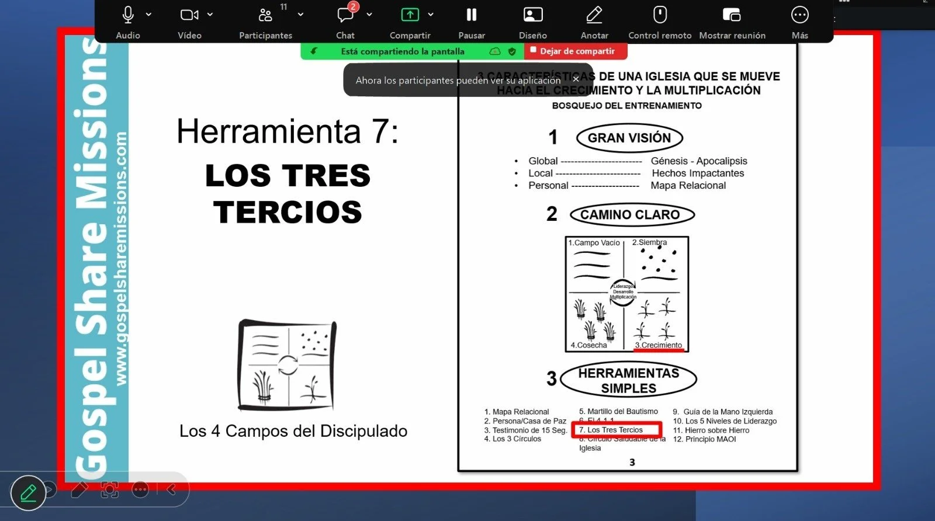The image size is (935, 521).
Task: Click the '12. Principio MAOI' item
Action: [704, 439]
